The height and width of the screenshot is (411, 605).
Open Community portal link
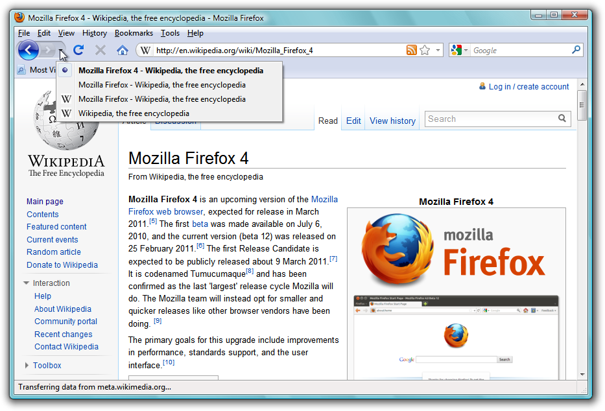65,321
